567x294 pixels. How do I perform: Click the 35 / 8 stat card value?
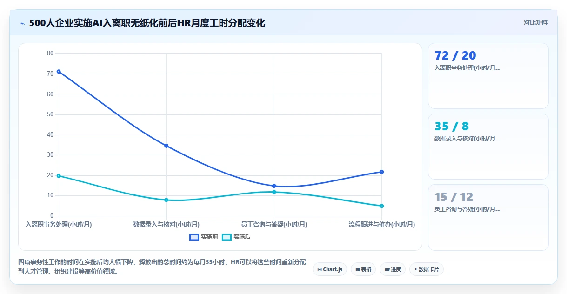[x=452, y=126]
